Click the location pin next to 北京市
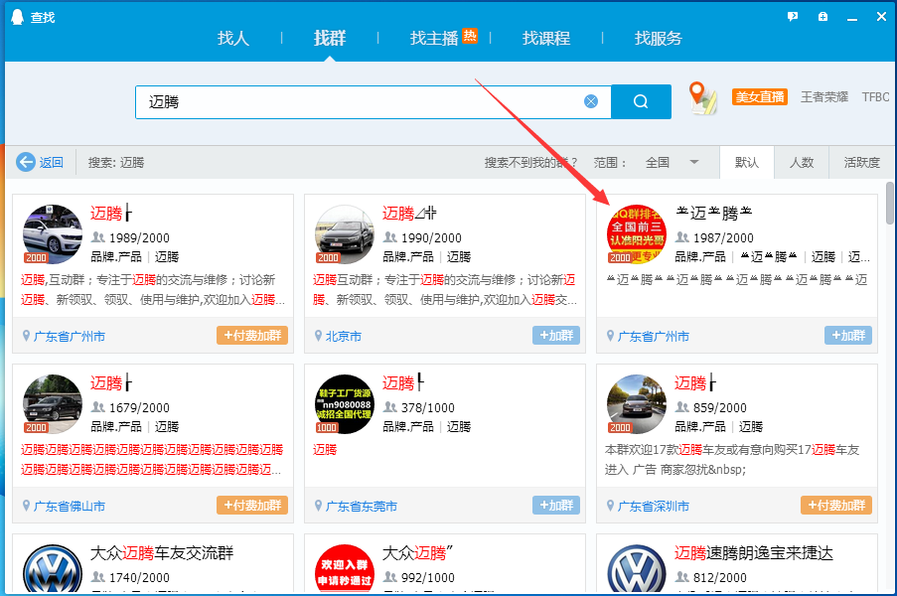The height and width of the screenshot is (596, 897). [319, 336]
